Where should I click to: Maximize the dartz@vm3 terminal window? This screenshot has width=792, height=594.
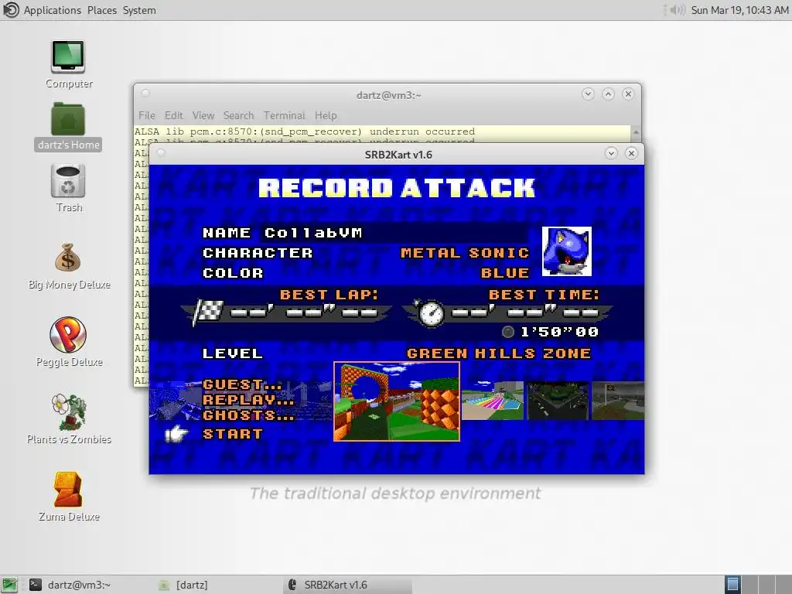(608, 94)
